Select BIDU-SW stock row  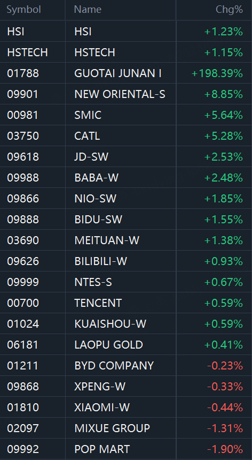click(126, 219)
